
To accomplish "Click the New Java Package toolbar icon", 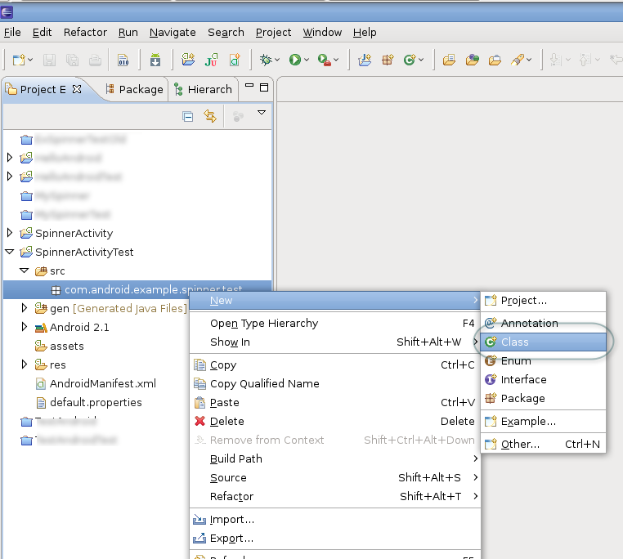I will coord(388,60).
